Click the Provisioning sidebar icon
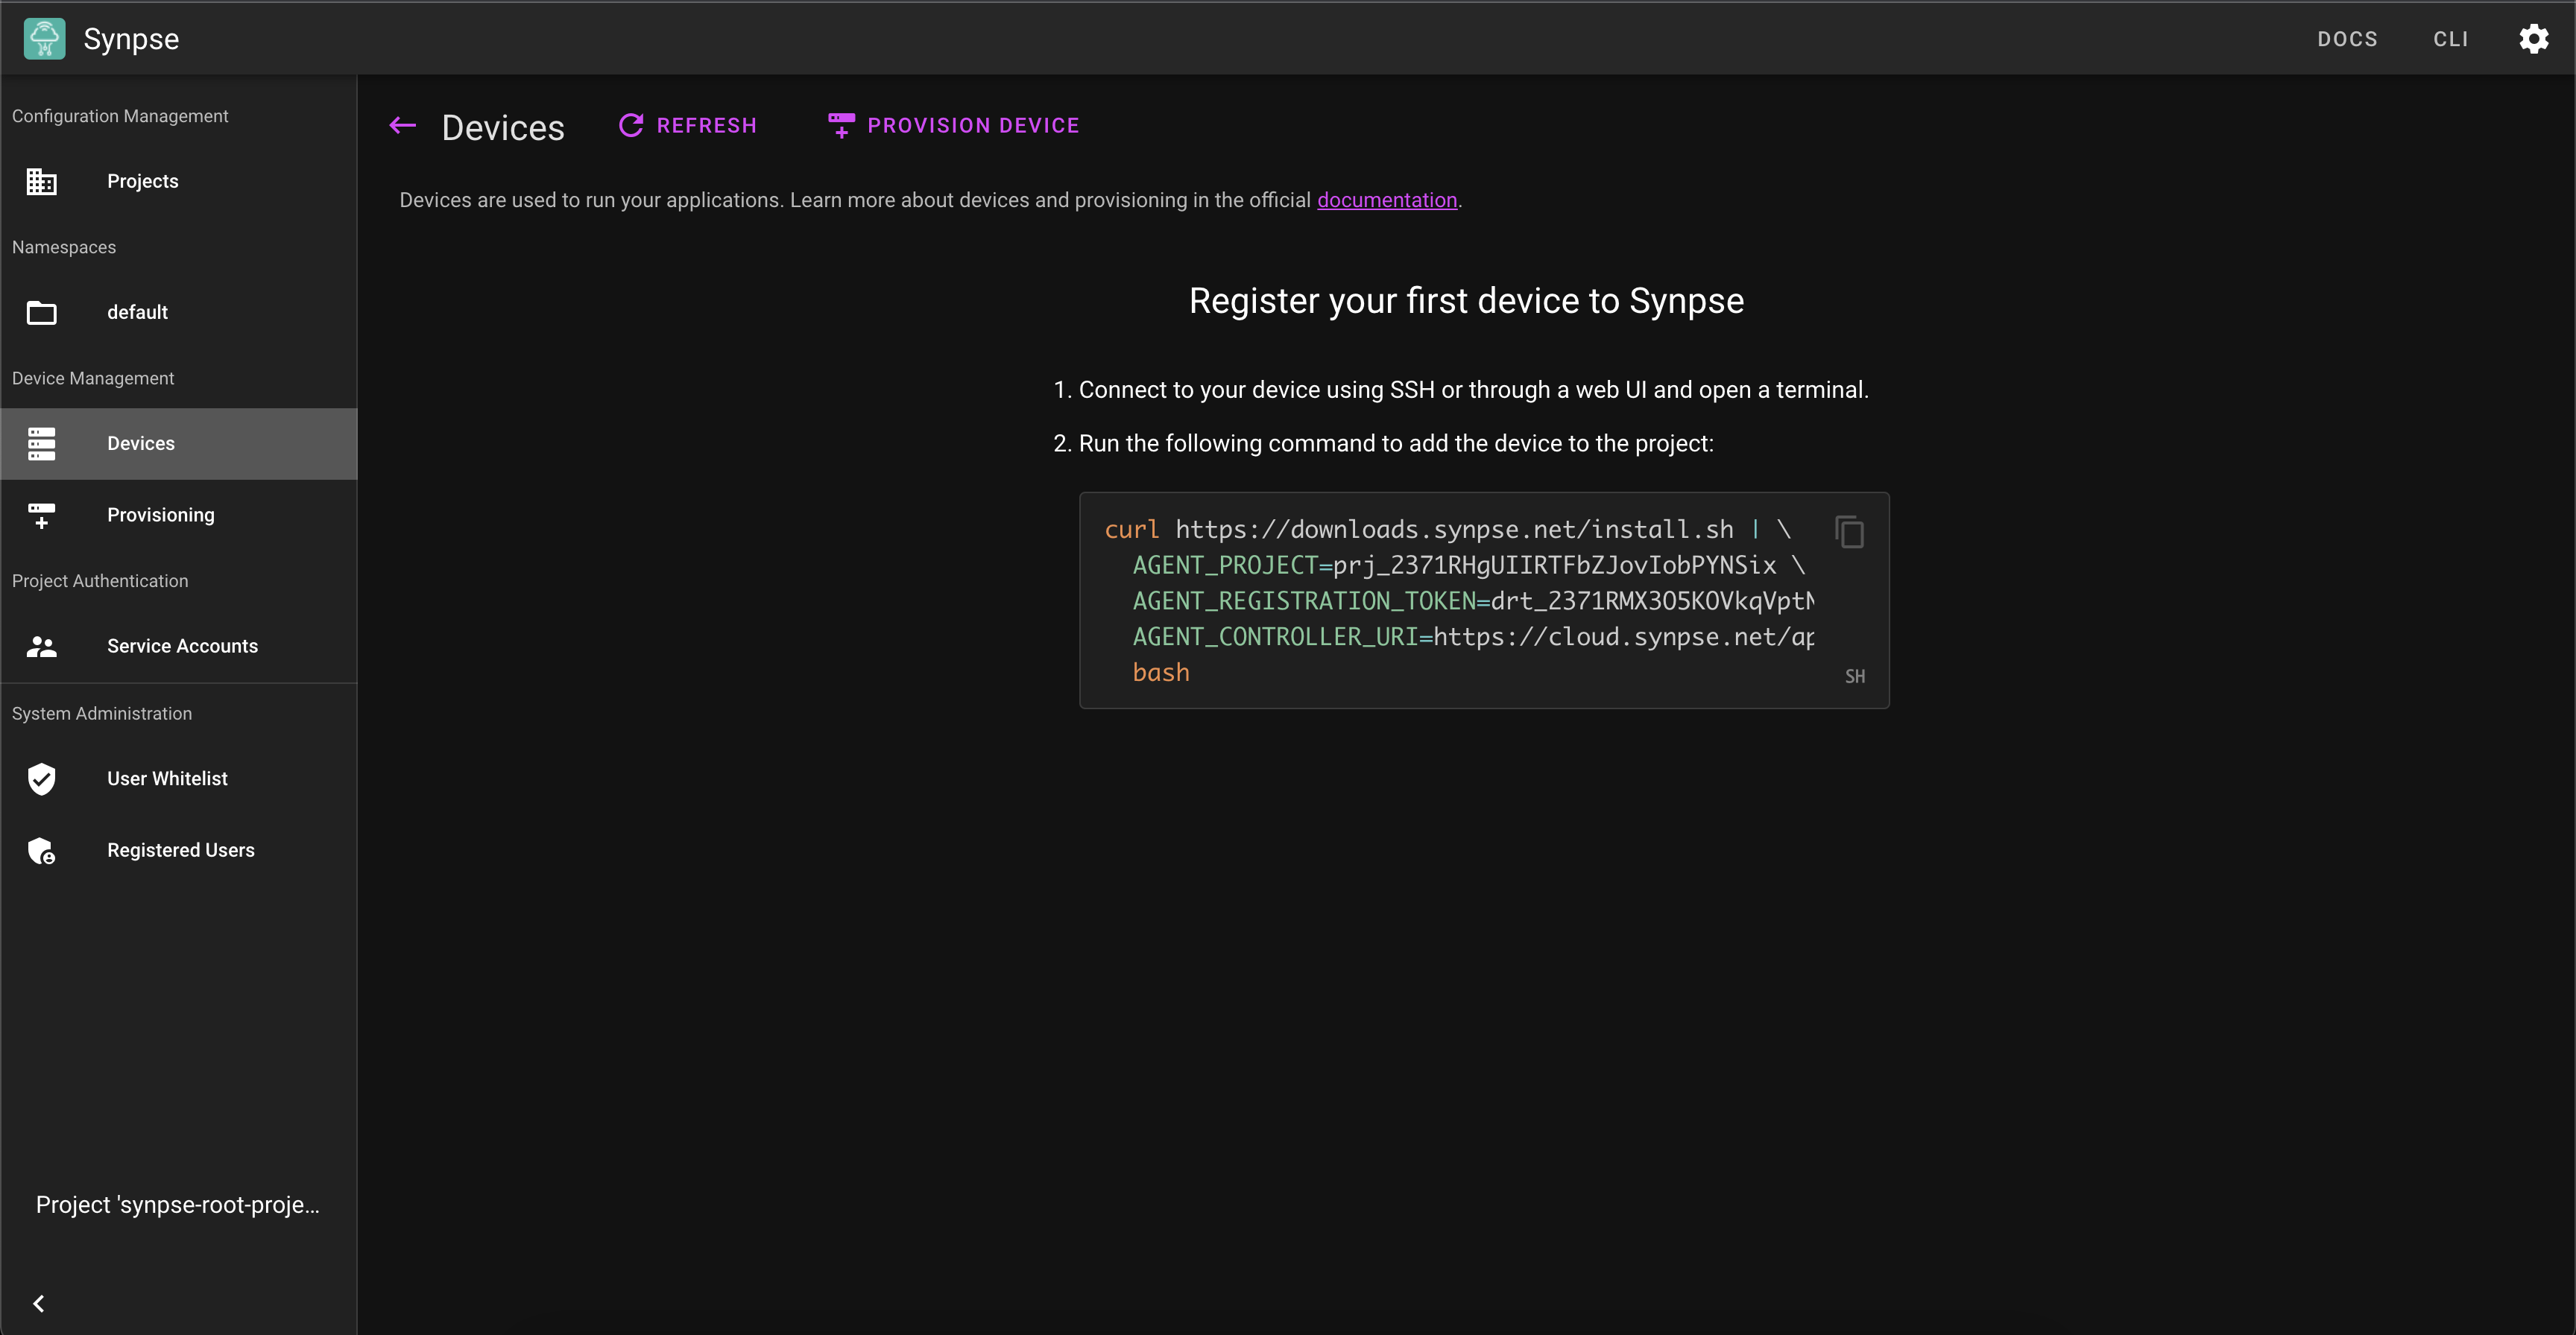 click(x=41, y=516)
